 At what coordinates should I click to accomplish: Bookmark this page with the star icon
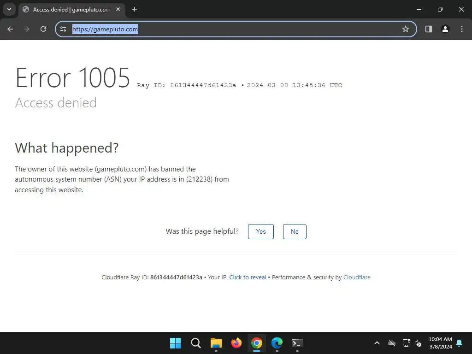click(406, 29)
